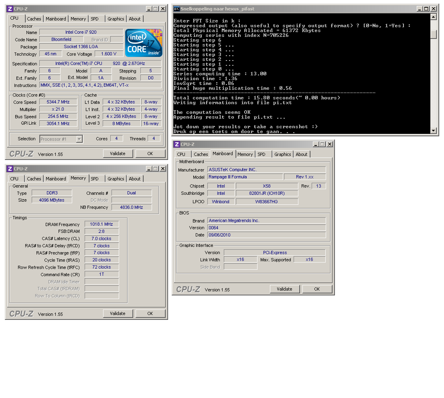Viewport: 444px width, 398px height.
Task: Click console scrollbar up arrow
Action: pyautogui.click(x=433, y=17)
